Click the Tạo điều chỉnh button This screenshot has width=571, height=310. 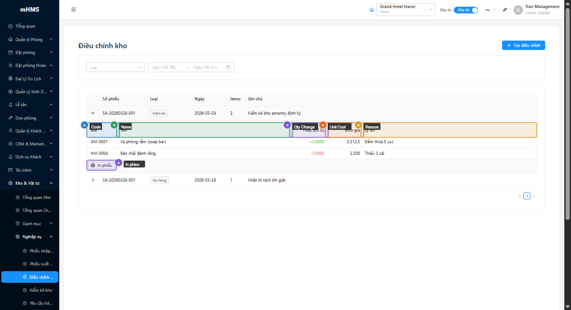pyautogui.click(x=523, y=45)
